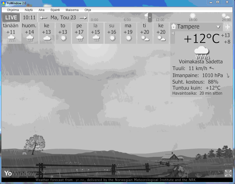Click the partly cloudy icon under ti
235x184 pixels.
[145, 38]
